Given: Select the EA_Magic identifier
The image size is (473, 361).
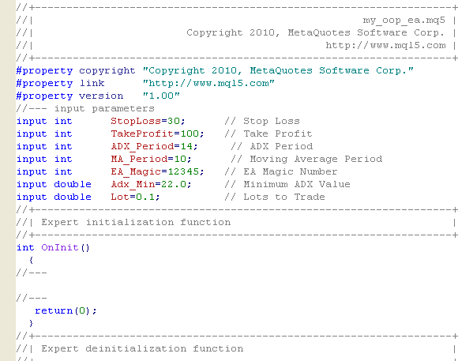Looking at the screenshot, I should click(136, 171).
